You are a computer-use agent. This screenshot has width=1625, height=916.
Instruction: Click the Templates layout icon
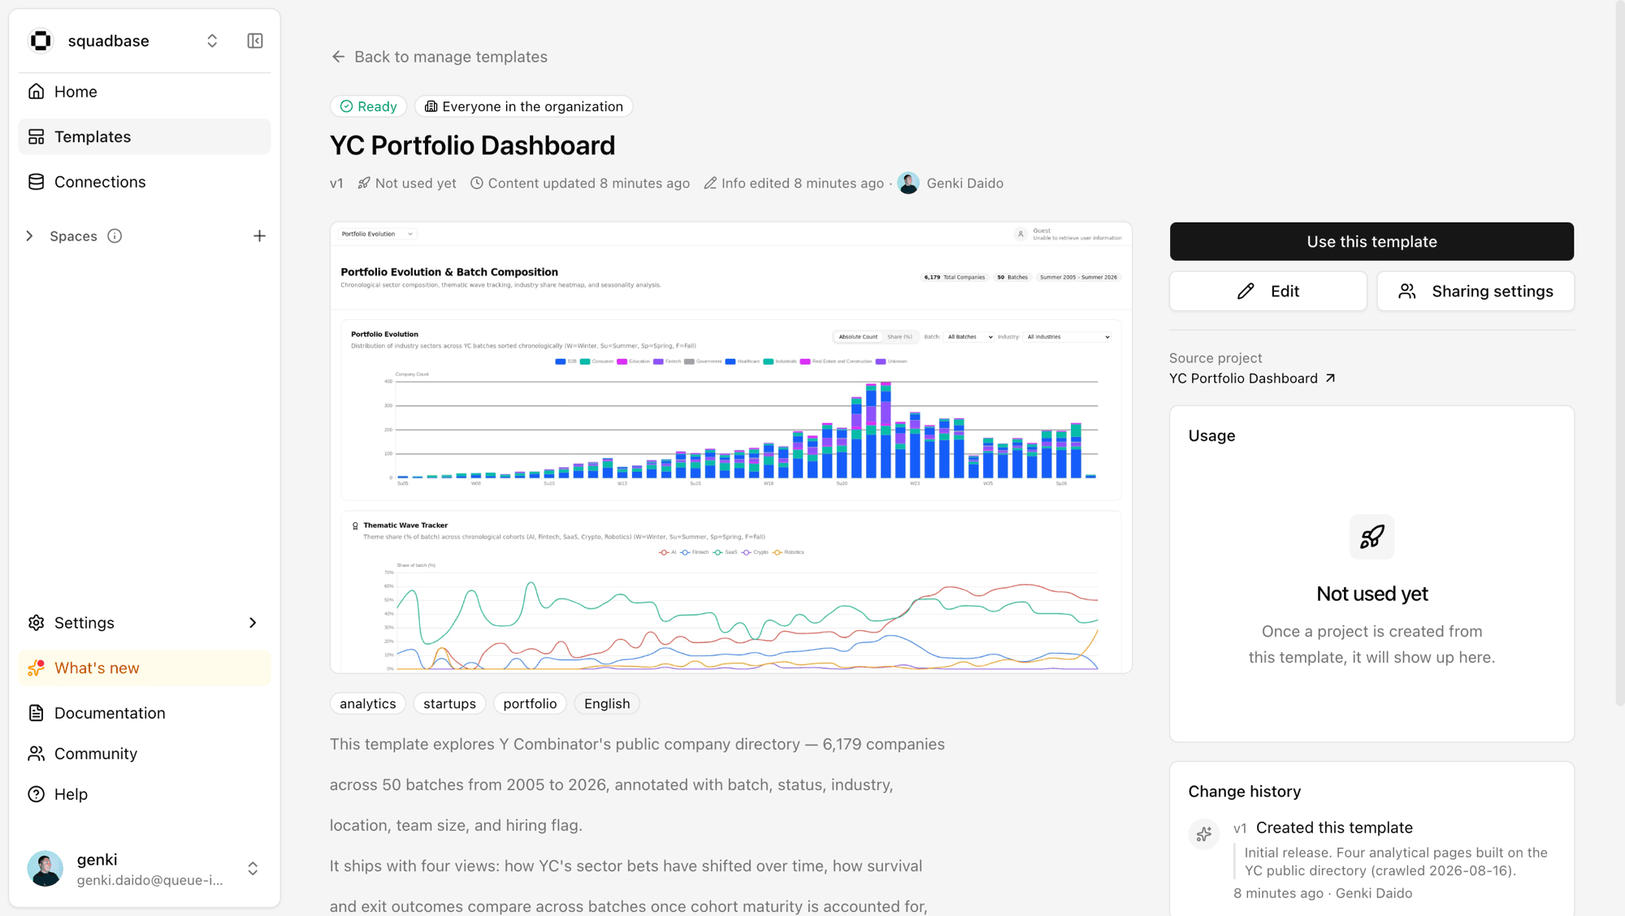(x=37, y=136)
